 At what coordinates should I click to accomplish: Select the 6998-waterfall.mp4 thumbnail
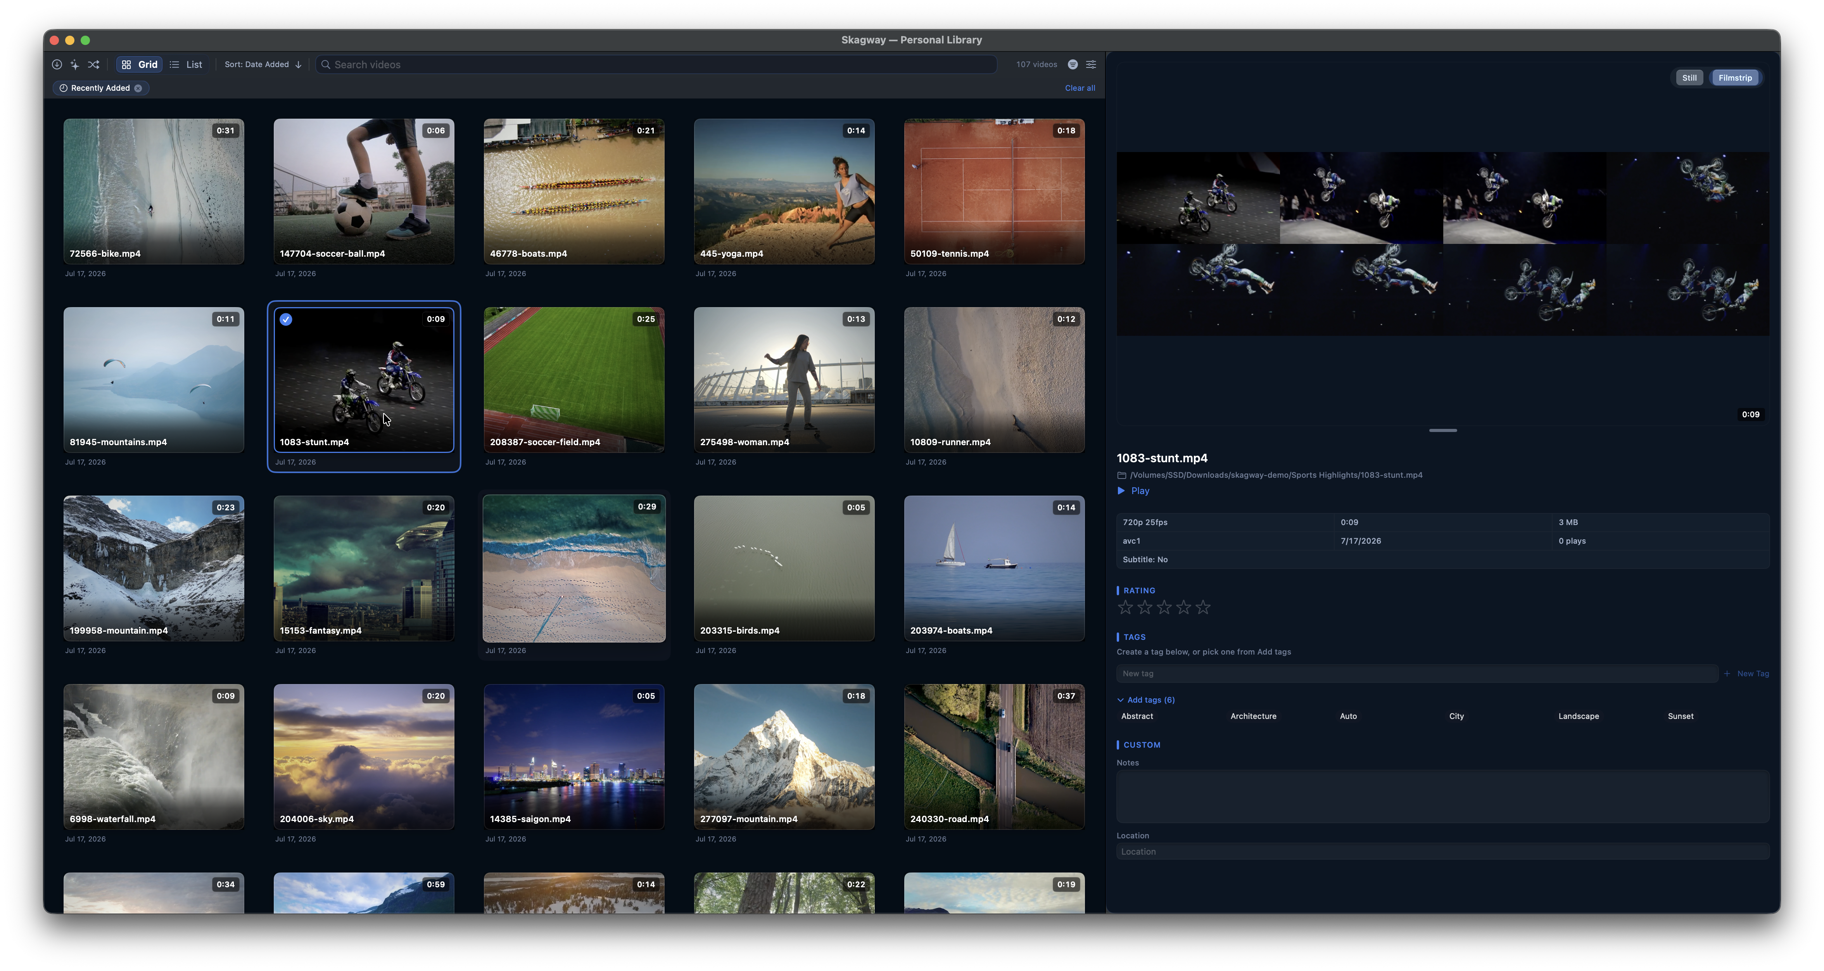coord(154,757)
